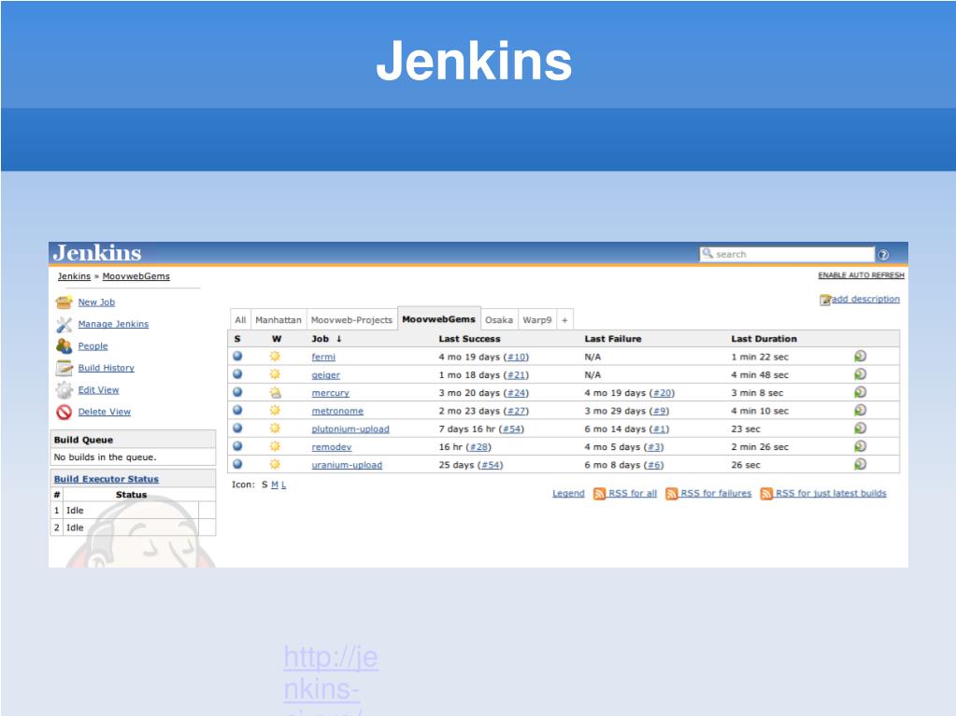Open the Manage Jenkins link

pos(113,324)
